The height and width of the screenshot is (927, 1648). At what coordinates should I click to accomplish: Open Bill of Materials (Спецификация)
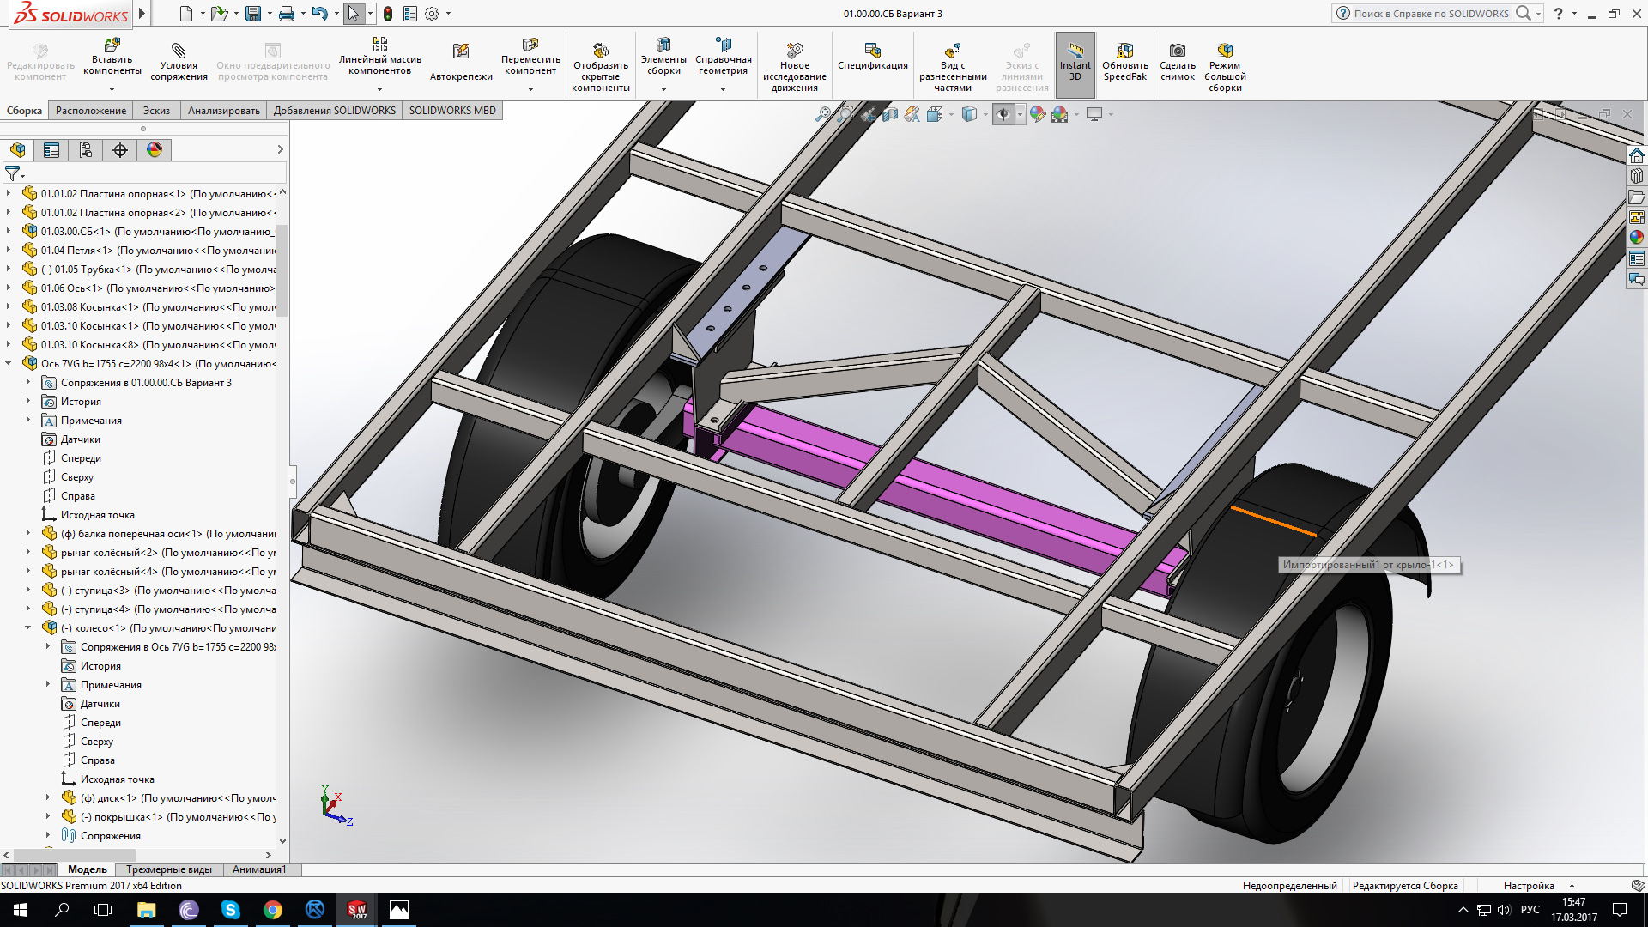pyautogui.click(x=872, y=57)
